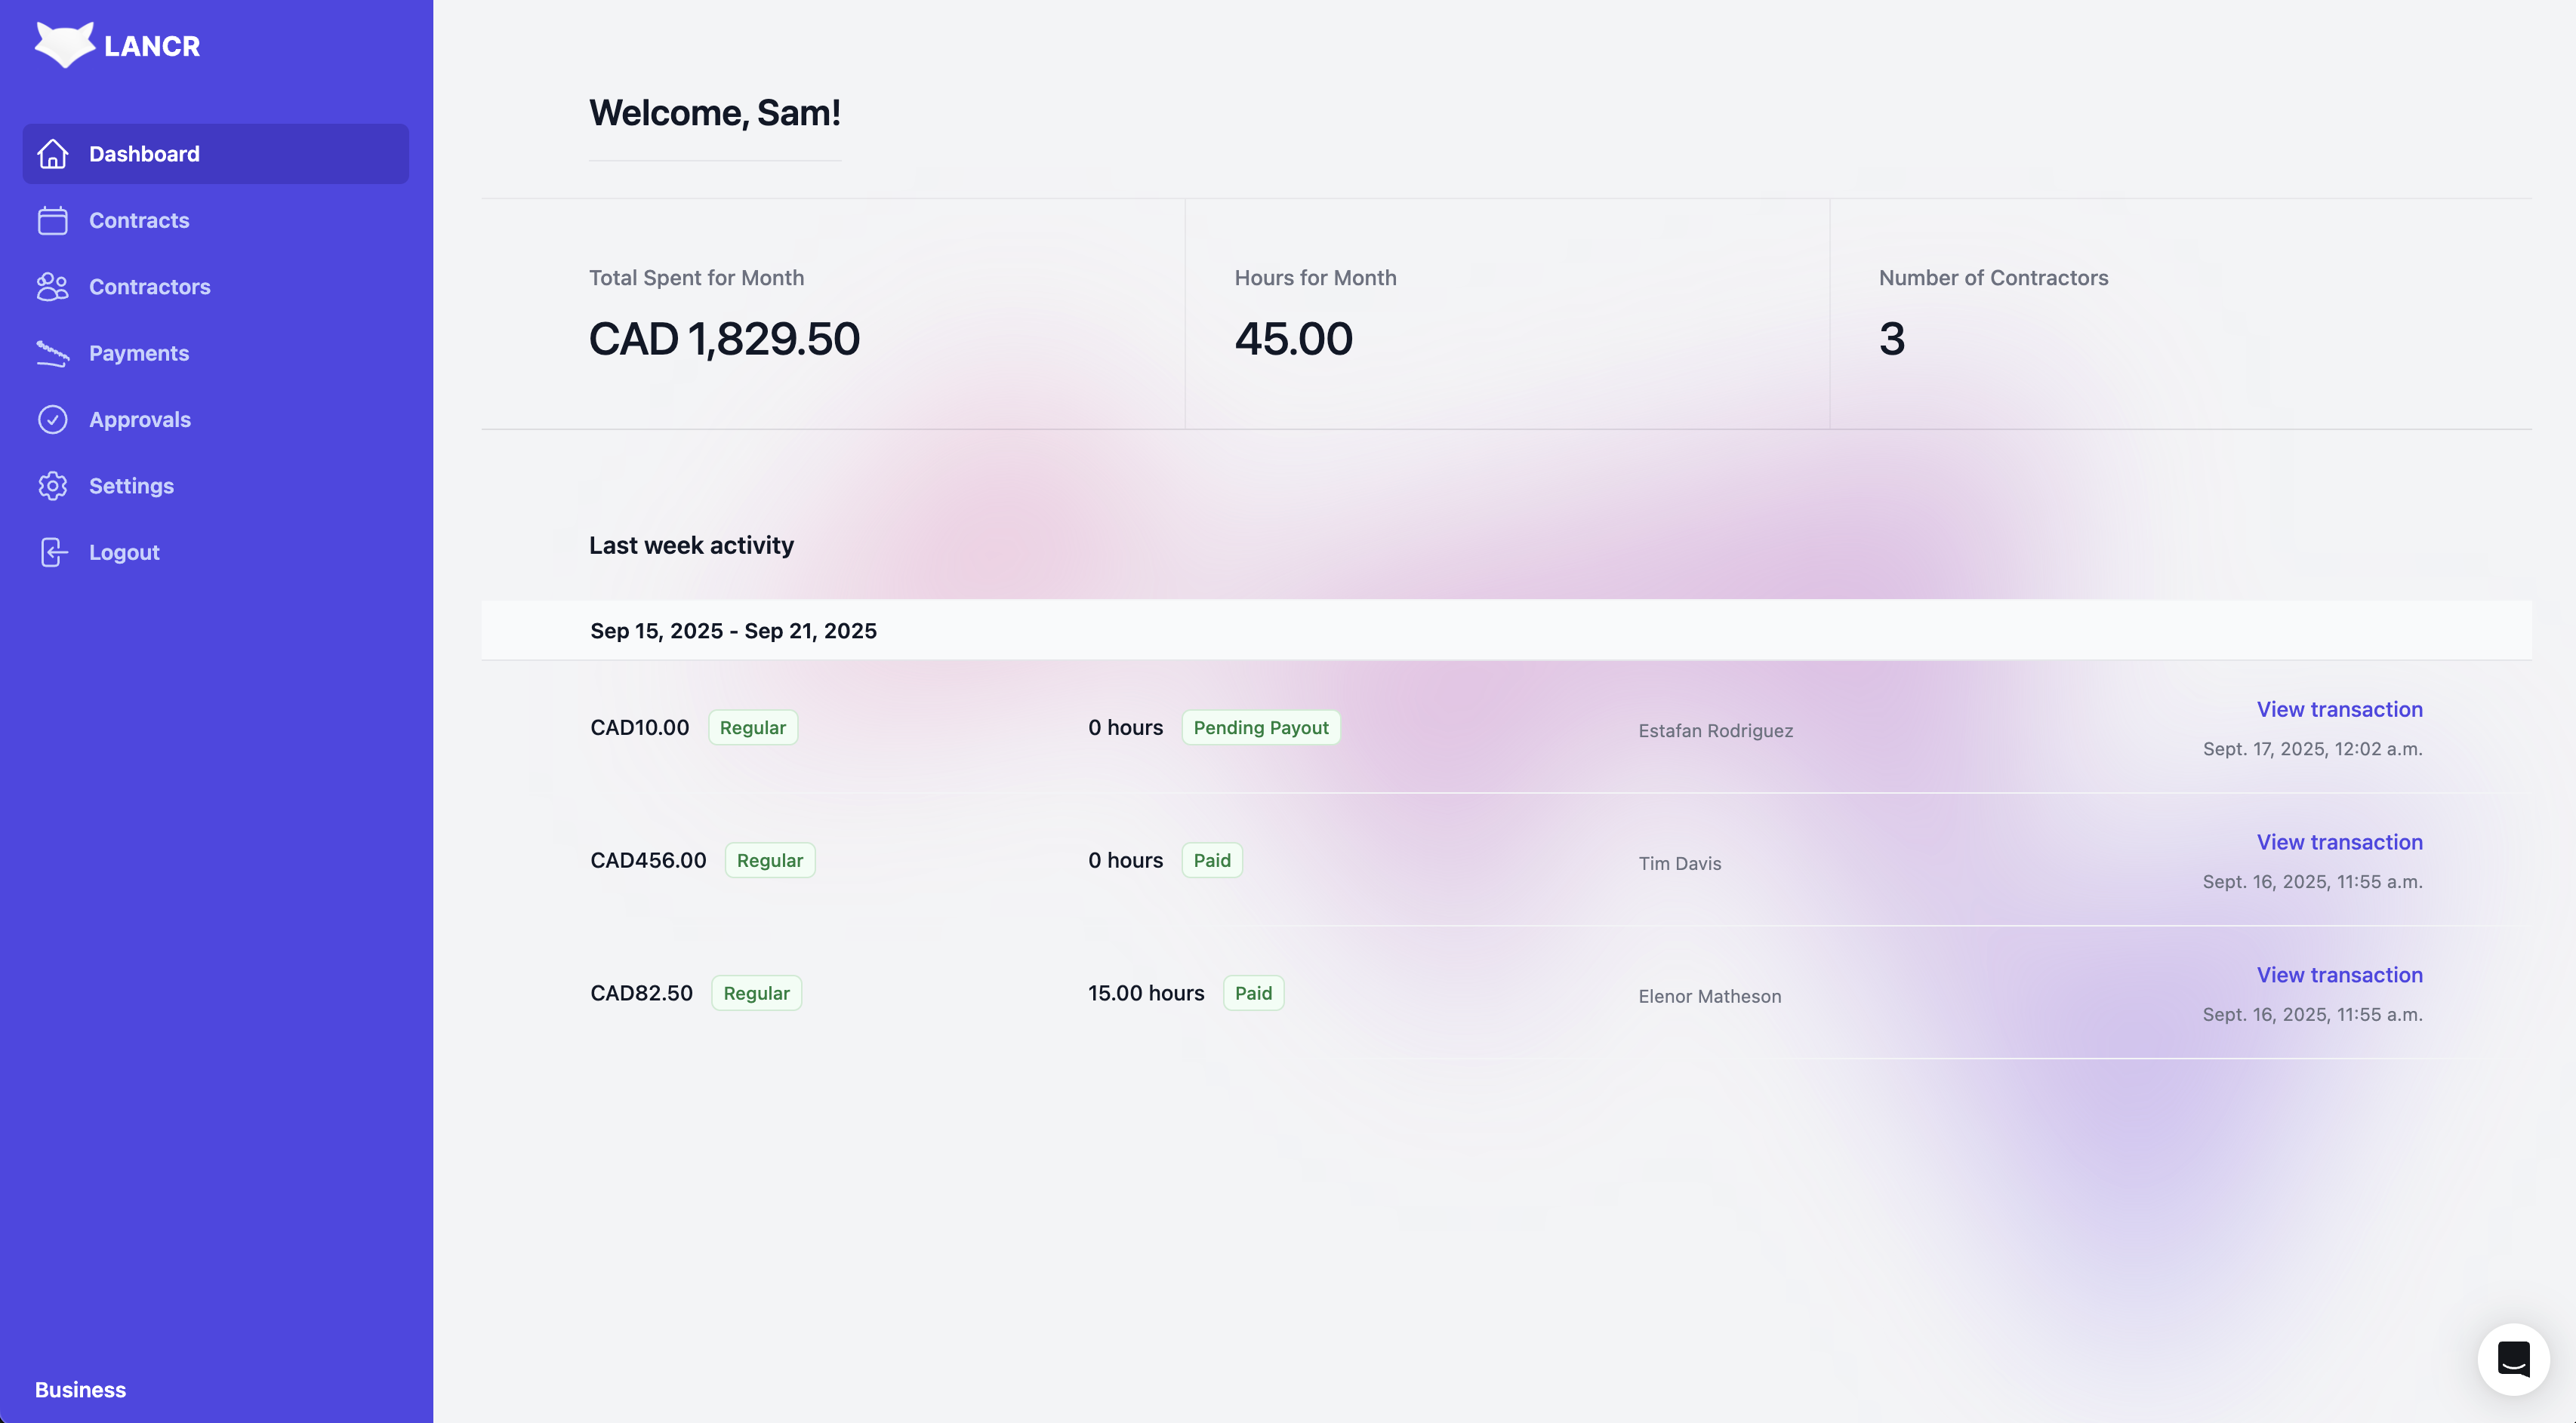This screenshot has height=1423, width=2576.
Task: Open the Approvals page
Action: (140, 420)
